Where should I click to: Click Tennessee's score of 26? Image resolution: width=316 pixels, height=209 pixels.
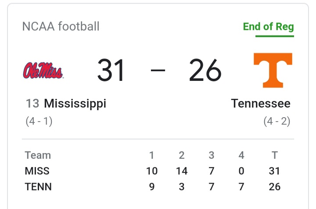(205, 70)
